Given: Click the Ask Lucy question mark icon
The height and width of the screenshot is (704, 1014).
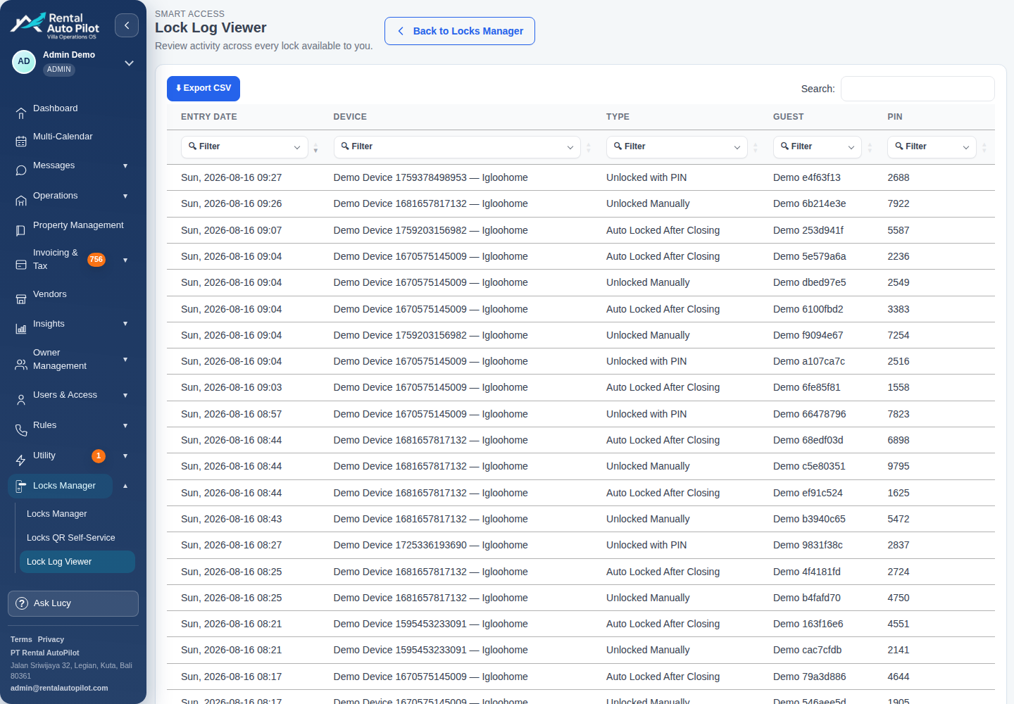Looking at the screenshot, I should (x=22, y=603).
